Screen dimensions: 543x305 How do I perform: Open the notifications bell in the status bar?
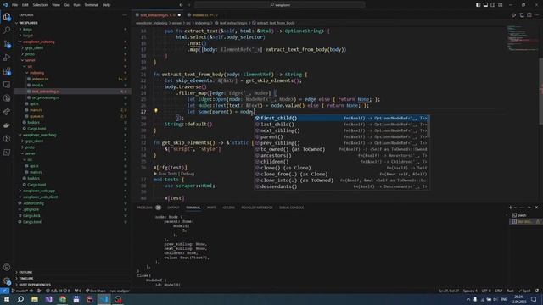[x=537, y=291]
